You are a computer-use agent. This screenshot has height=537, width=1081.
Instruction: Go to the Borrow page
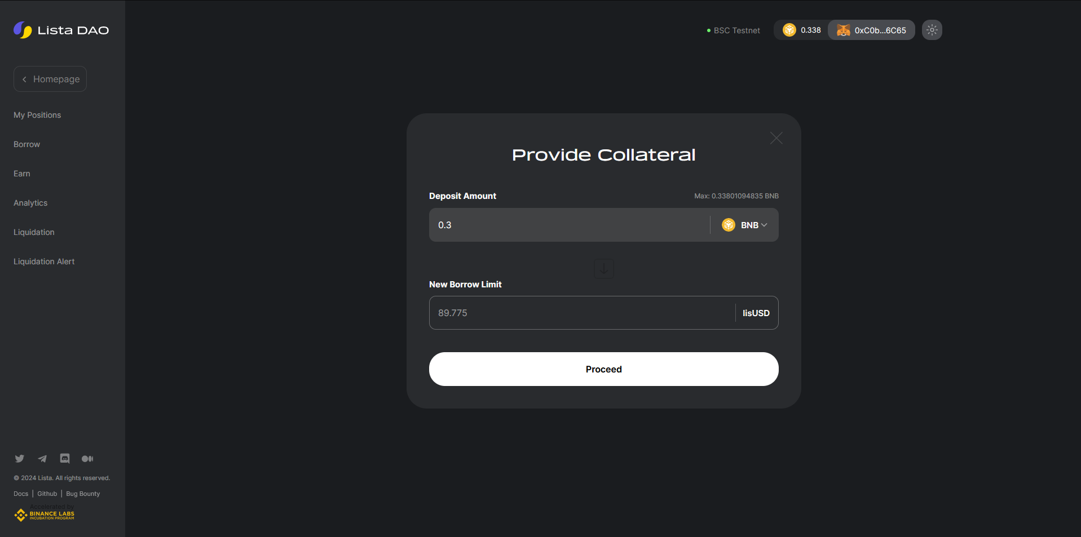click(x=27, y=144)
